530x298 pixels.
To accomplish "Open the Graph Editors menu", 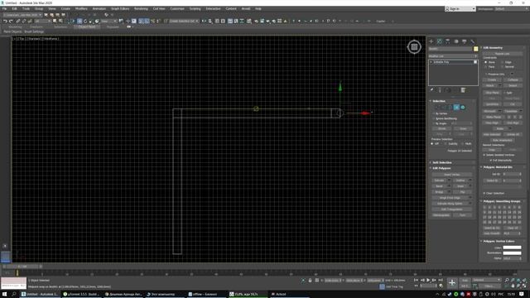I will [120, 9].
